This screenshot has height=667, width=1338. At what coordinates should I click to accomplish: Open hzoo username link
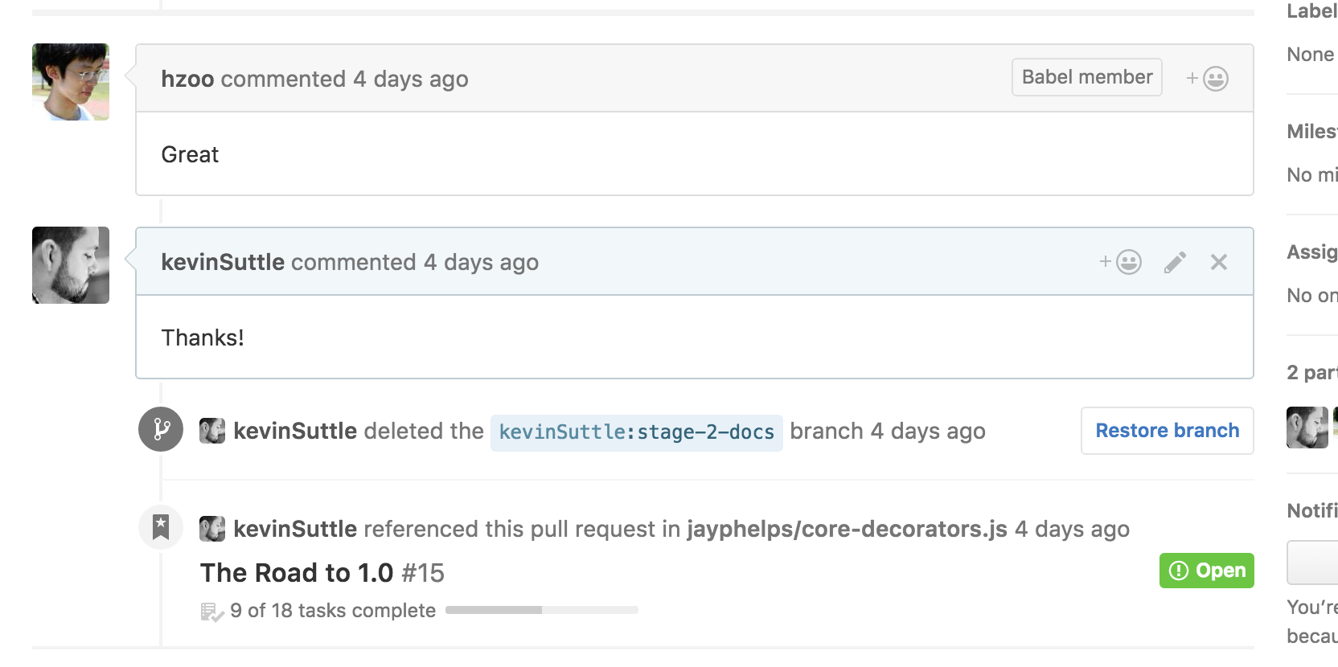tap(187, 79)
